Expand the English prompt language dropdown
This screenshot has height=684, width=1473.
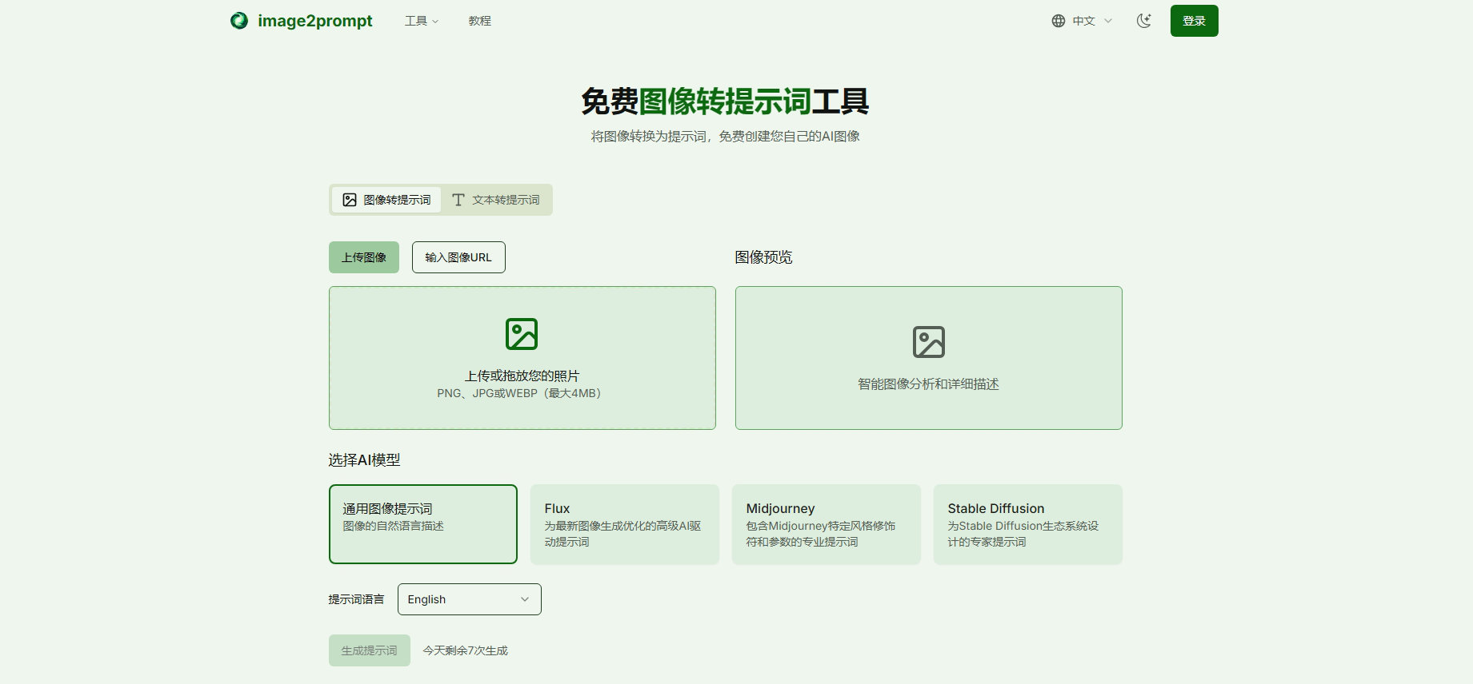click(x=470, y=599)
